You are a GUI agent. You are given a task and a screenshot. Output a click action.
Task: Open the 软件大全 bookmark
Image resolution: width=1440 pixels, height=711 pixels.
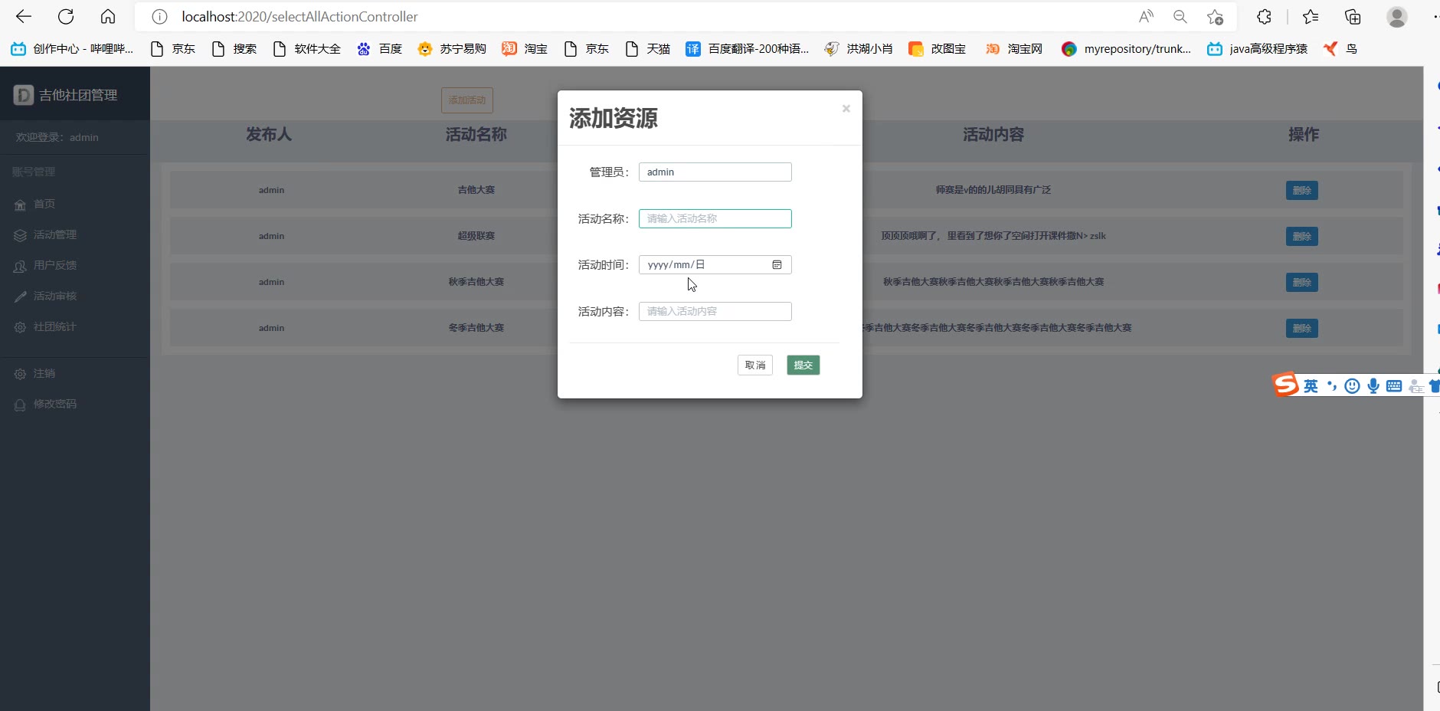click(x=306, y=49)
